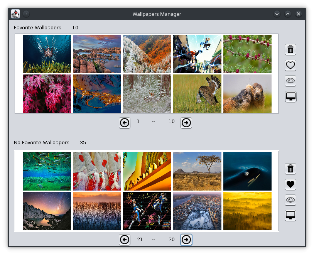Apply a non-favorite wallpaper to the desktop
The width and height of the screenshot is (314, 255).
290,216
